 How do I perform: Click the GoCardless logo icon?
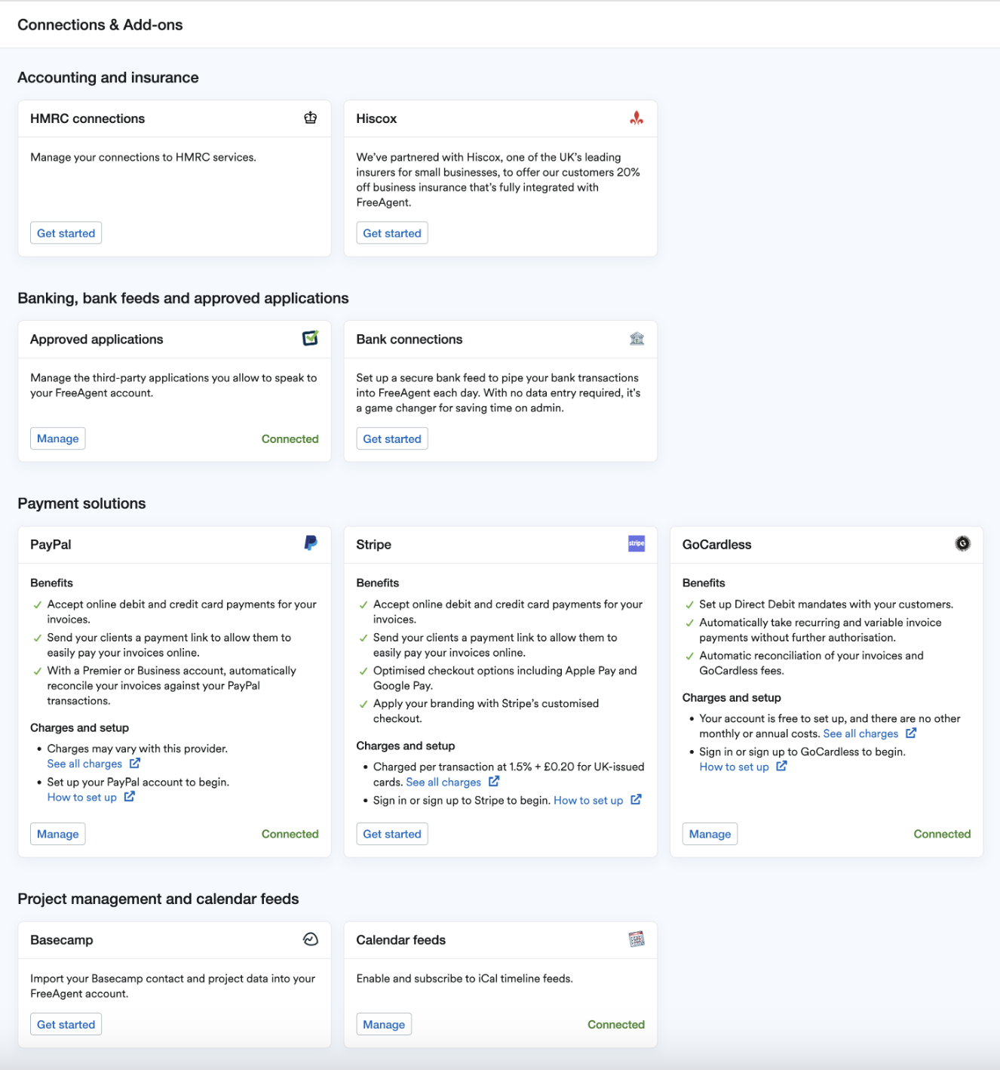[x=962, y=543]
